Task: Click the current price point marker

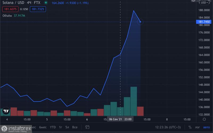Action: pyautogui.click(x=140, y=22)
